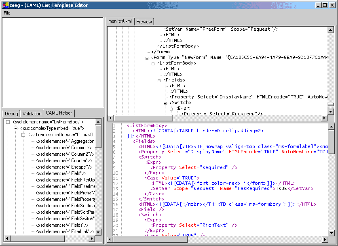Screen dimensions: 338x246
Task: Collapse the ListFormBody node in manifest tree
Action: click(x=153, y=64)
